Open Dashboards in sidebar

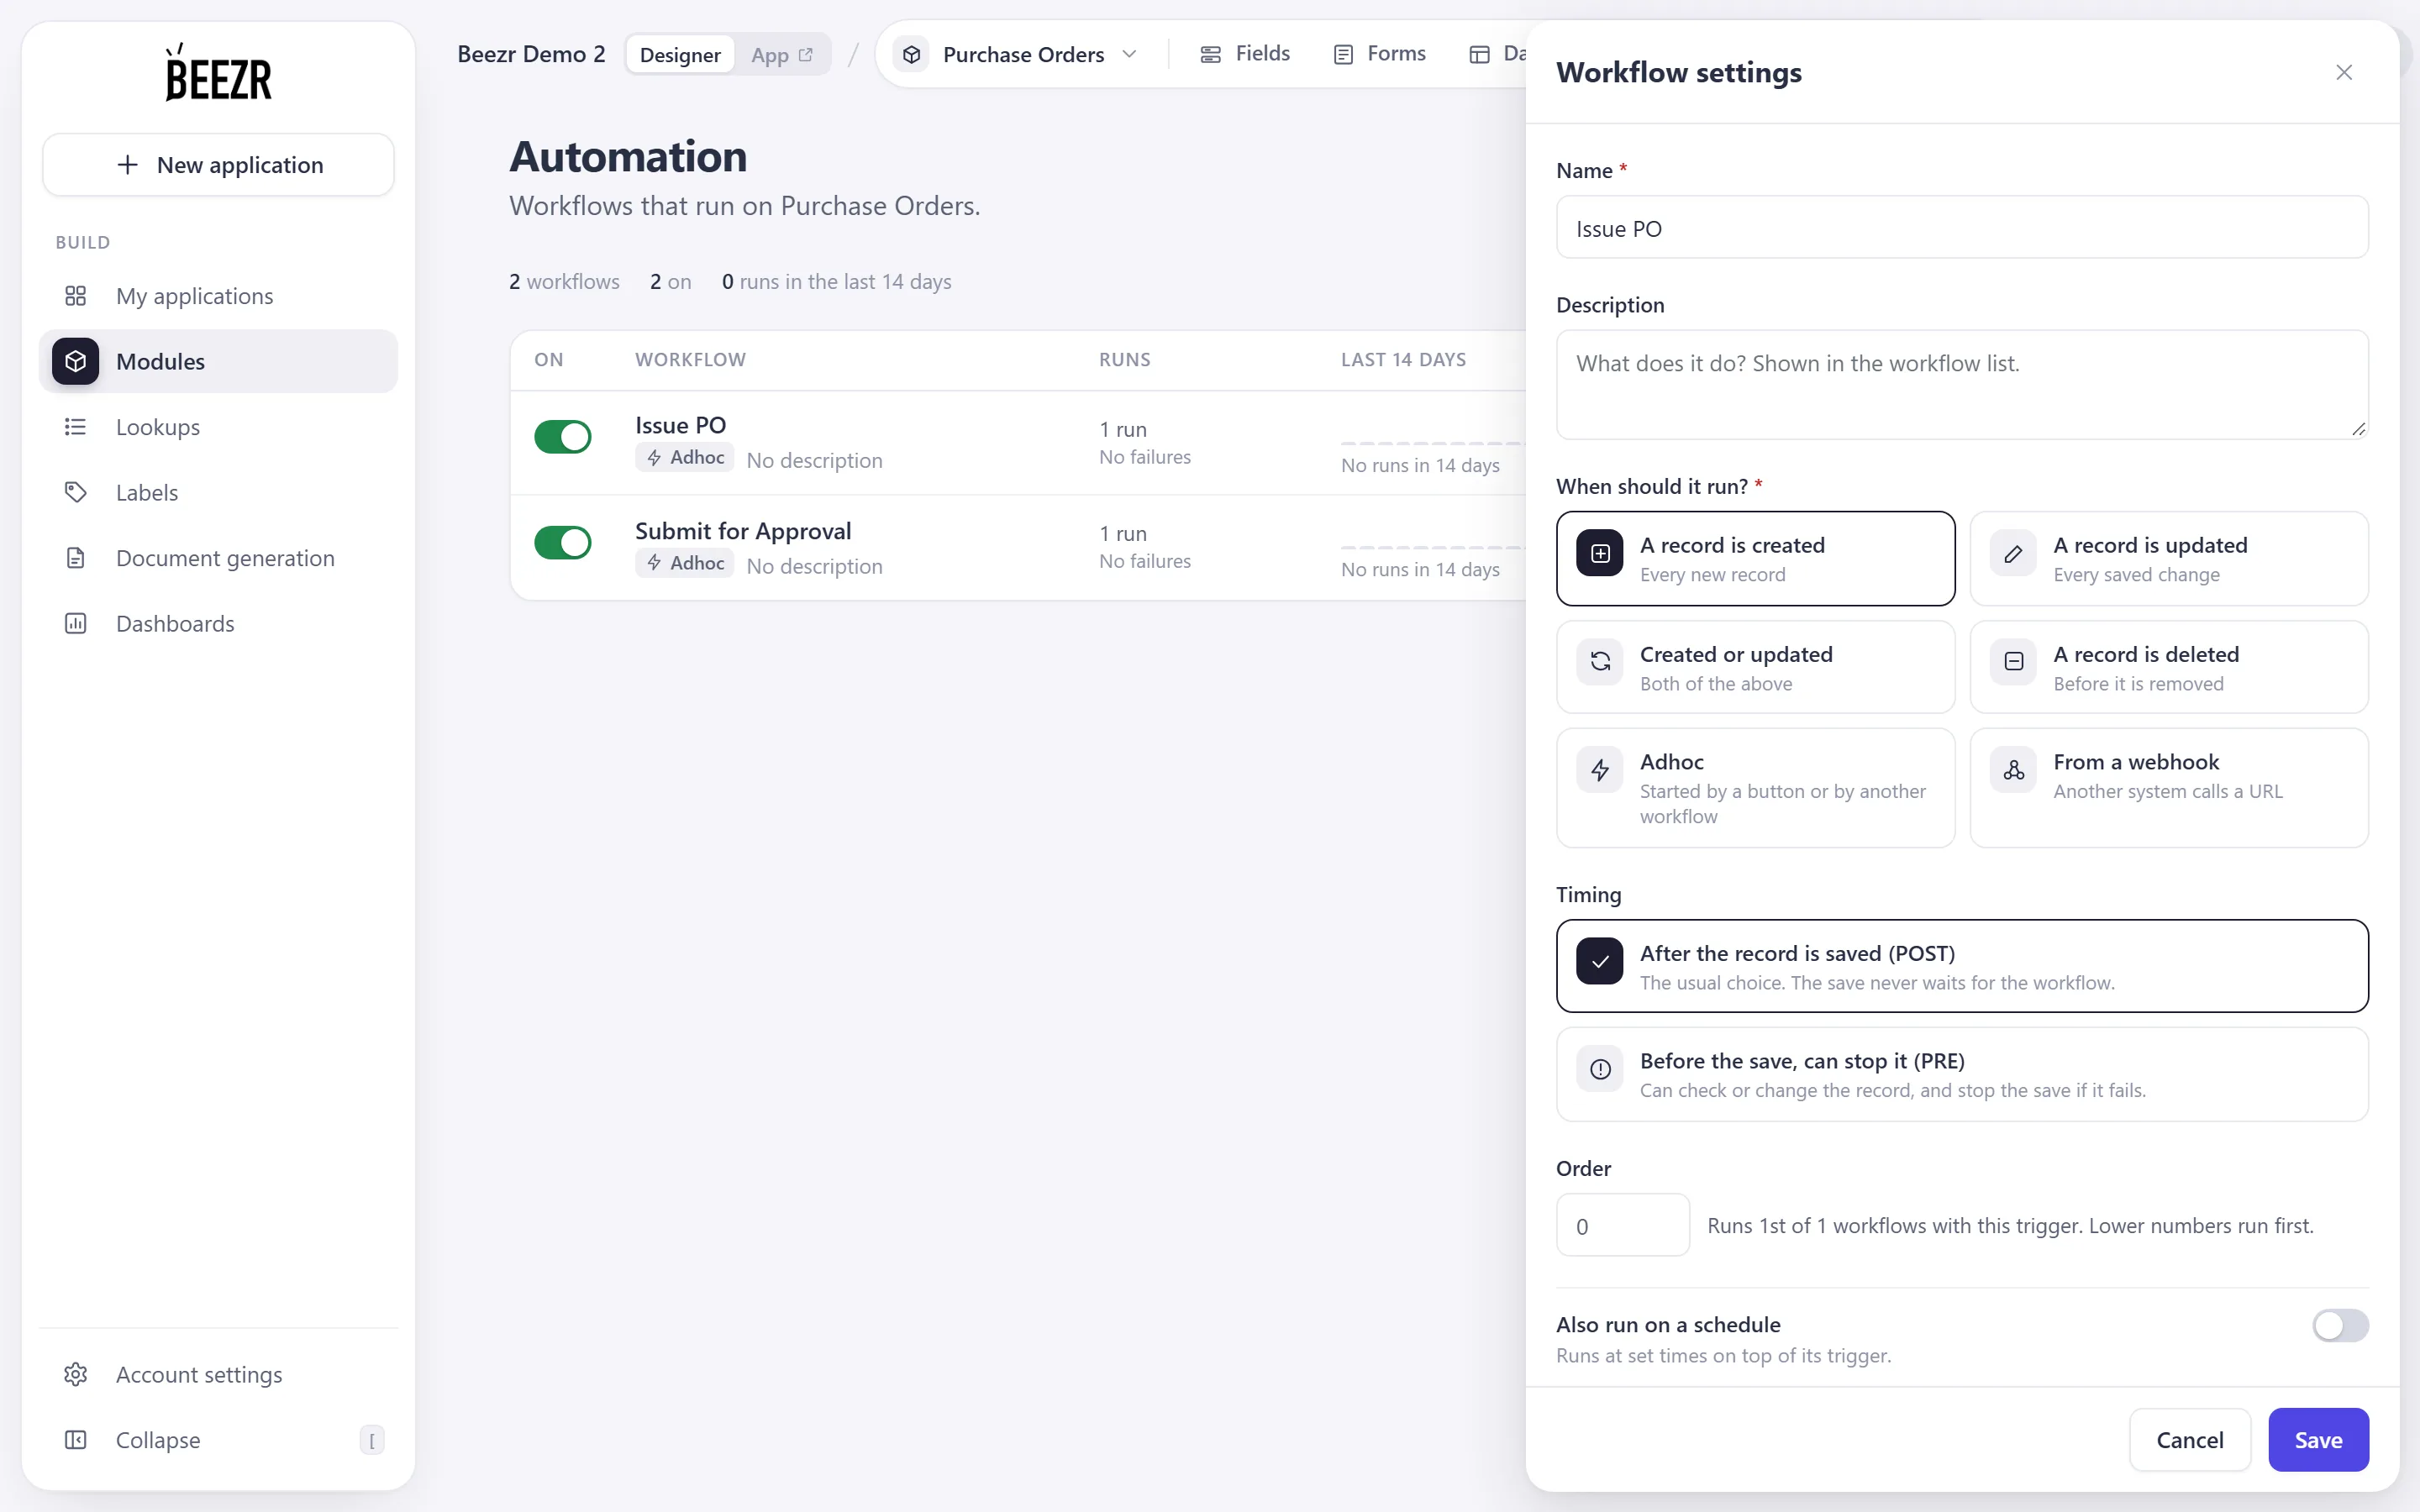(218, 623)
